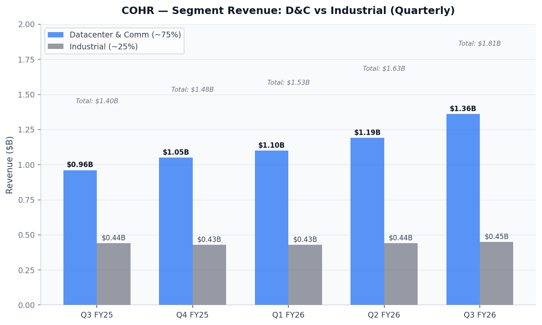The width and height of the screenshot is (542, 325).
Task: Click the 'Q4 FY25' x-axis label
Action: pyautogui.click(x=192, y=315)
